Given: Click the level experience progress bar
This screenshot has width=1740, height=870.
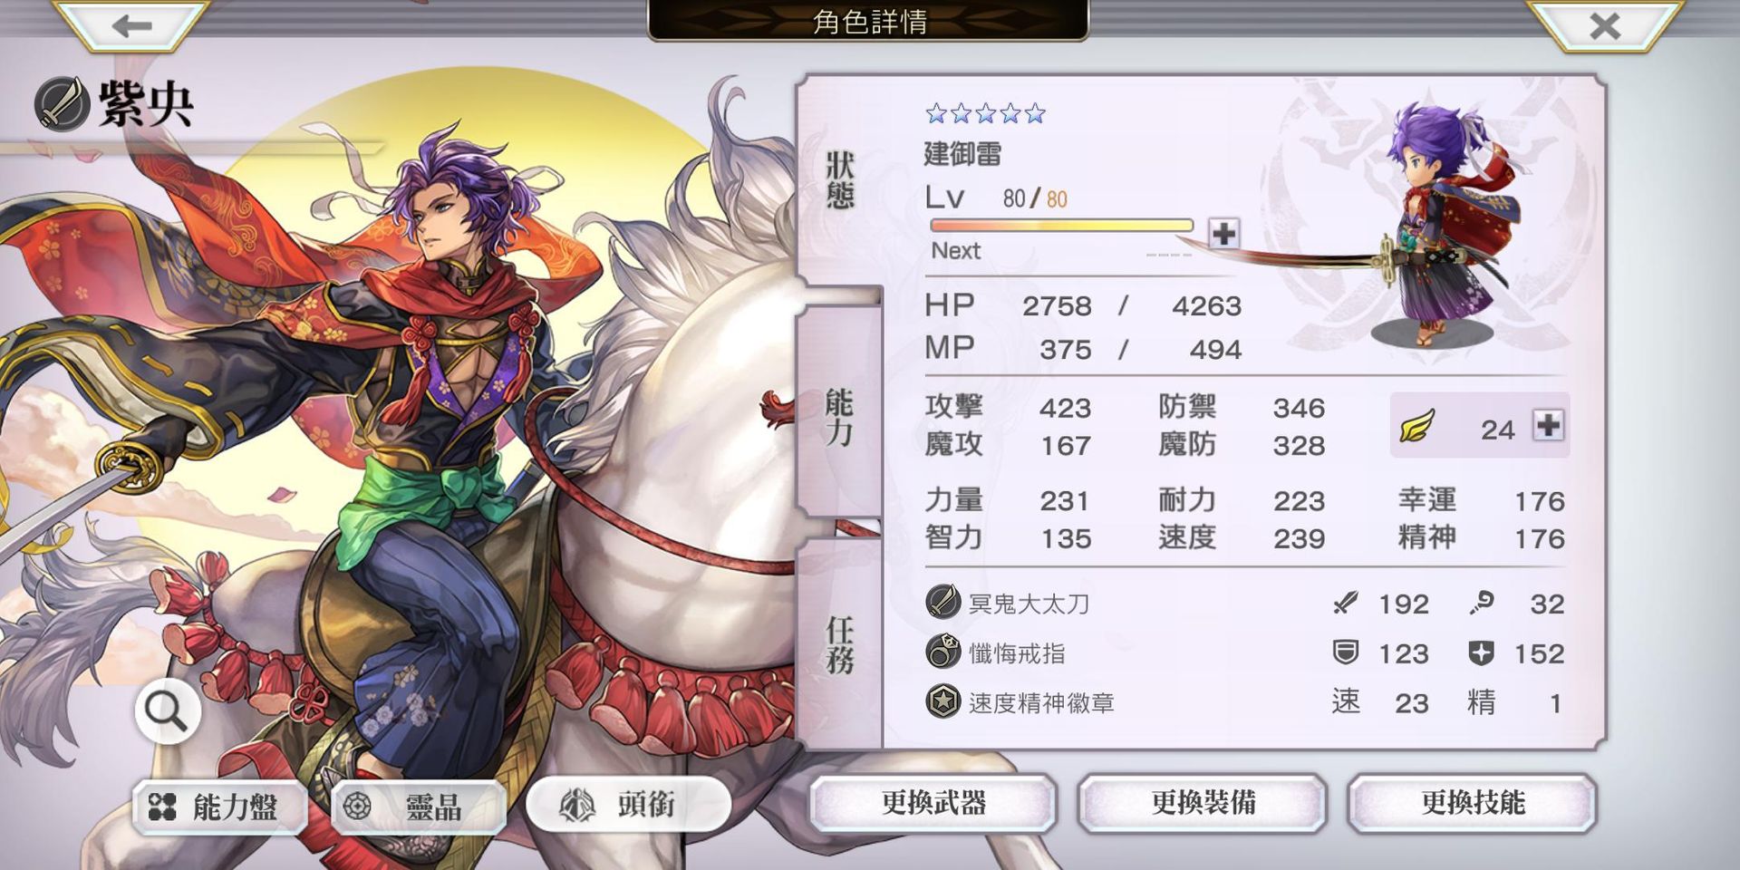Looking at the screenshot, I should tap(1062, 226).
